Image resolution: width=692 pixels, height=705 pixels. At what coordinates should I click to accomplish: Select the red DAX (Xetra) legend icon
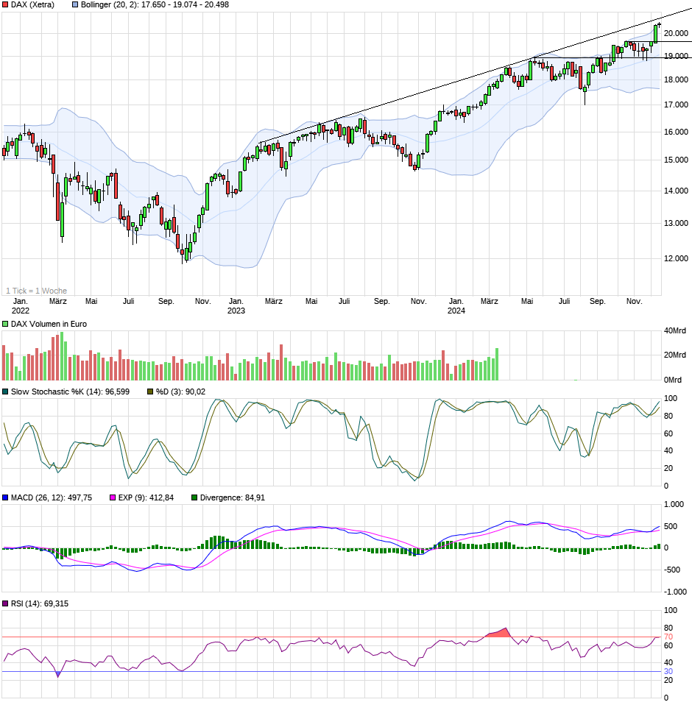(6, 5)
